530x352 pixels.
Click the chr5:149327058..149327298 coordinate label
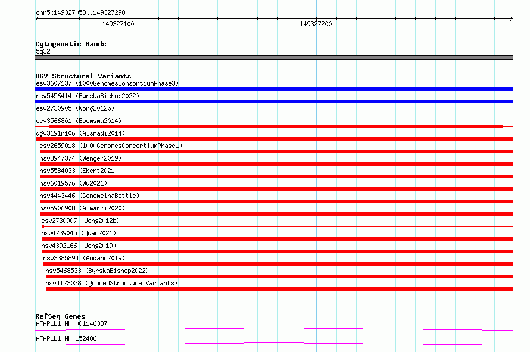[80, 12]
